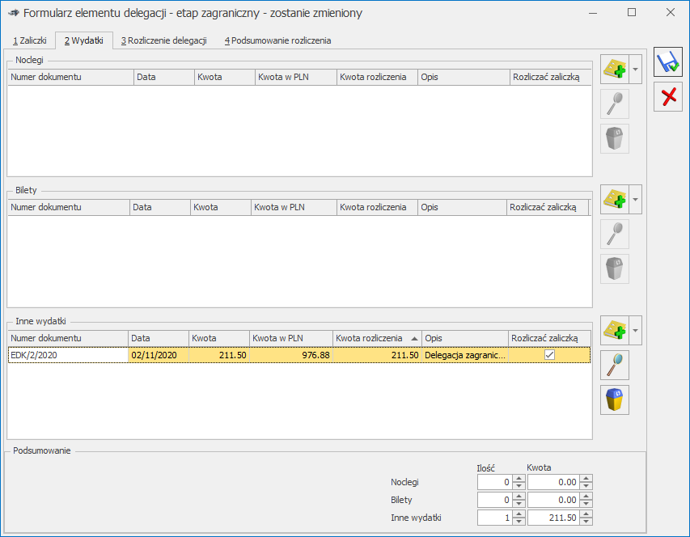Decrease the Inne wydatki Kwota value

(586, 522)
